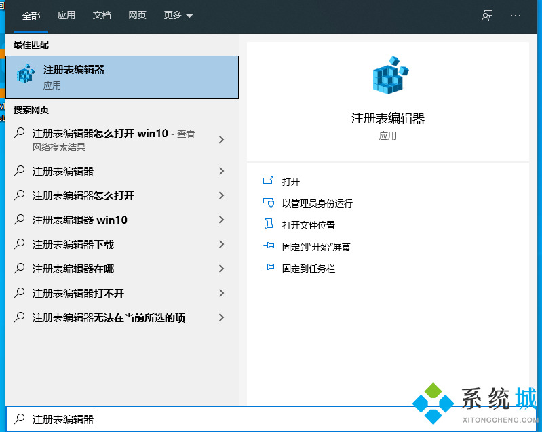
Task: Click the pin icon for 固定到"开始"屏幕
Action: pyautogui.click(x=269, y=247)
